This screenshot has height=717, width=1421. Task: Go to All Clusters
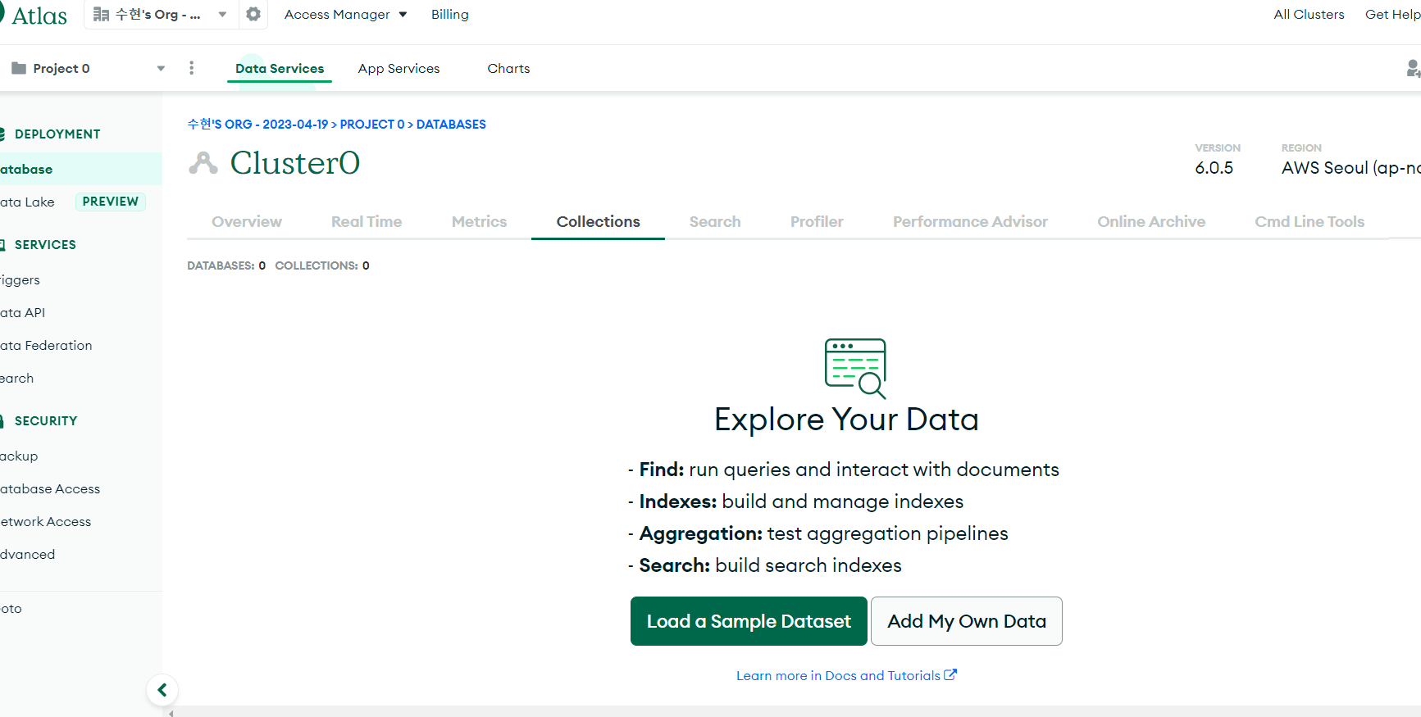(1309, 15)
